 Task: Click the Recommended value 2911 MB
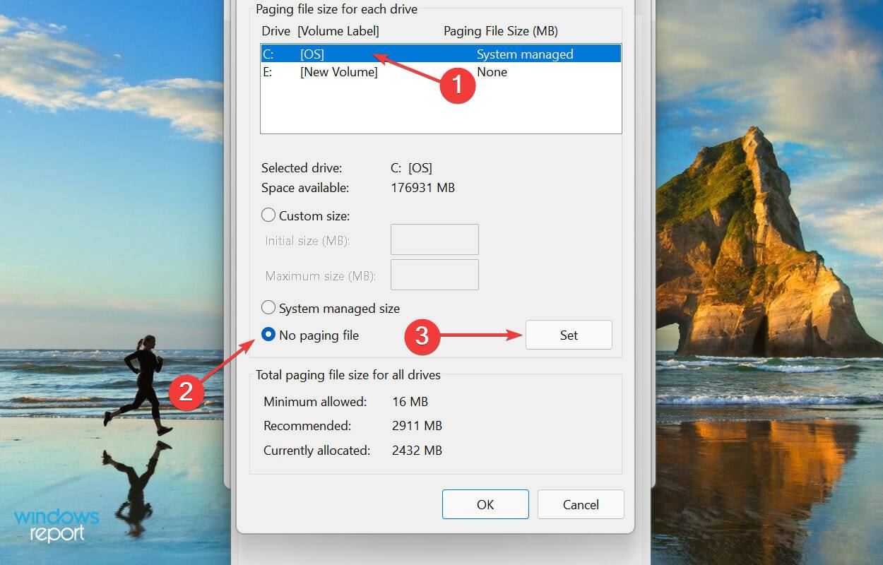(417, 425)
